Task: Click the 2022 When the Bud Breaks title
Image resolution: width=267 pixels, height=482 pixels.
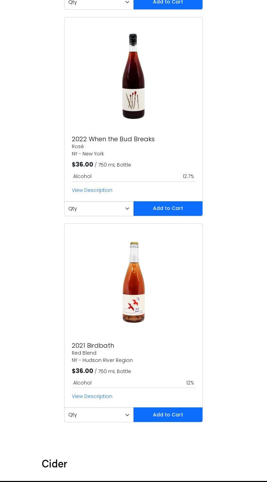Action: pos(113,139)
